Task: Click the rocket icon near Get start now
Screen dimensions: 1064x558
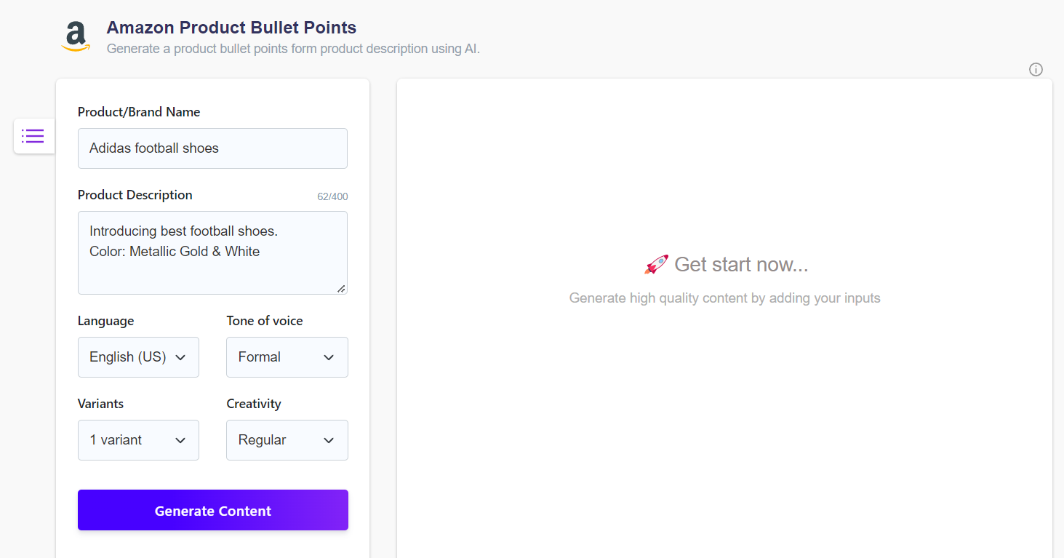Action: 655,263
